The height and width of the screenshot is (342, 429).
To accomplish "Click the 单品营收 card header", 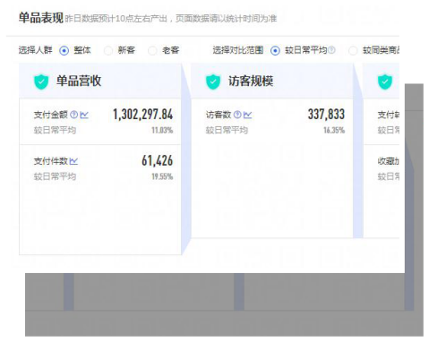I will (x=100, y=81).
